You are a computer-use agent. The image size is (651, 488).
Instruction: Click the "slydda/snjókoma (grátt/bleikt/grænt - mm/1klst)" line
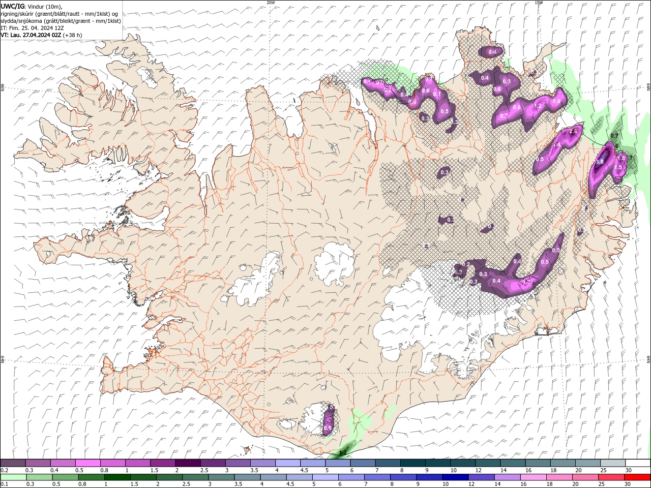tap(61, 21)
